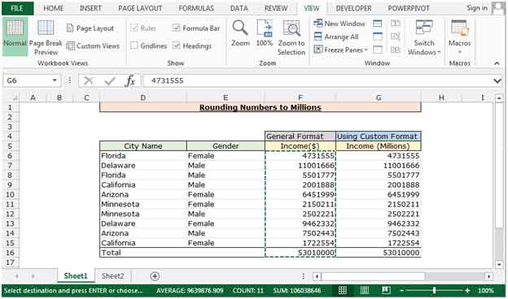Switch to Page Layout in status bar

point(365,290)
